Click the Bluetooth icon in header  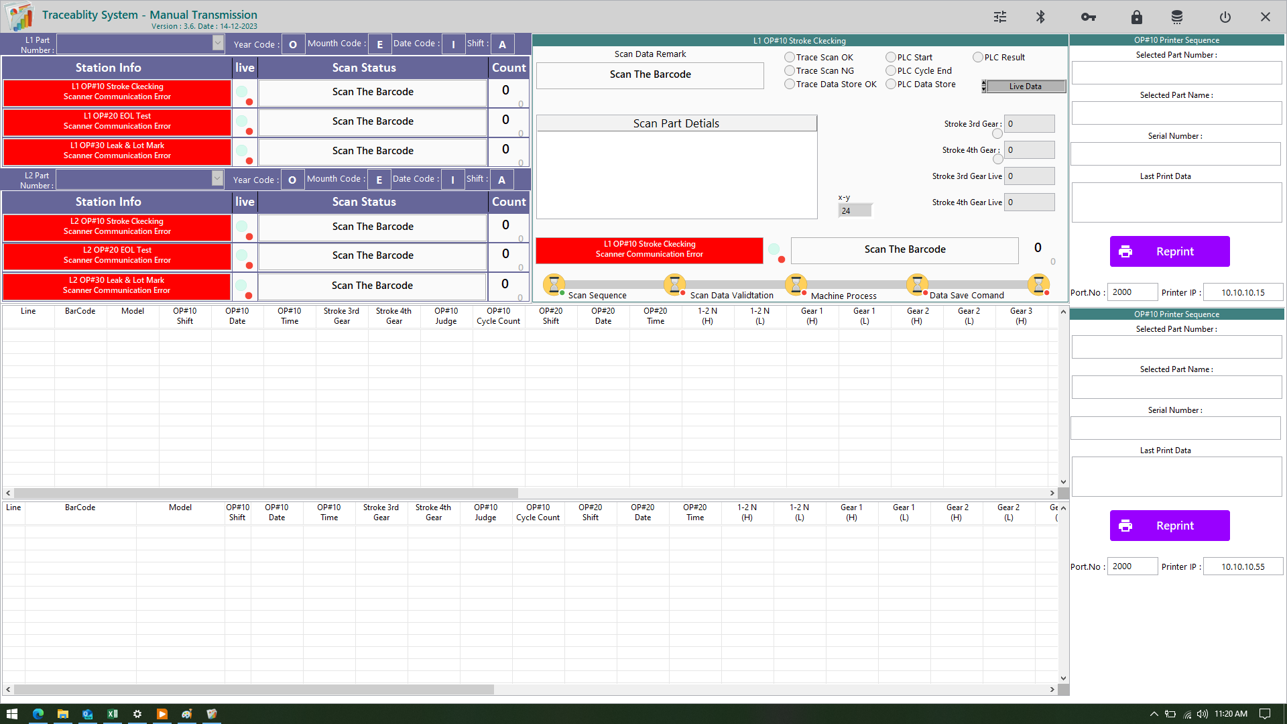point(1041,17)
